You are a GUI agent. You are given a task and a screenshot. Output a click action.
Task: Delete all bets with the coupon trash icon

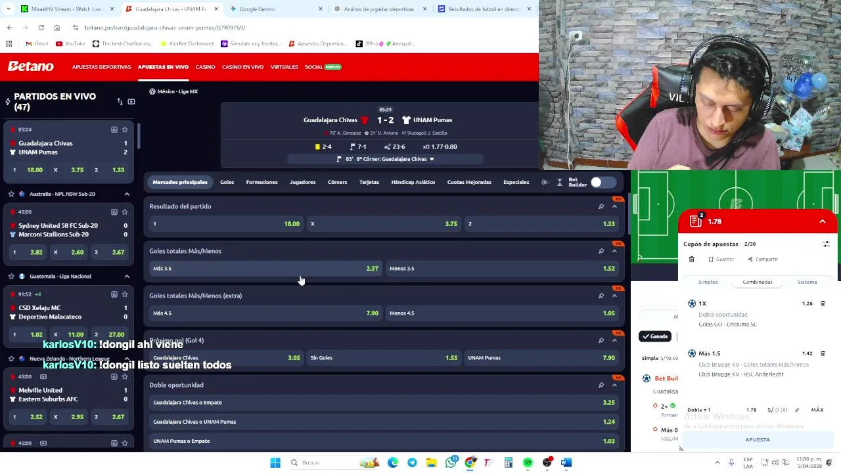pyautogui.click(x=691, y=259)
